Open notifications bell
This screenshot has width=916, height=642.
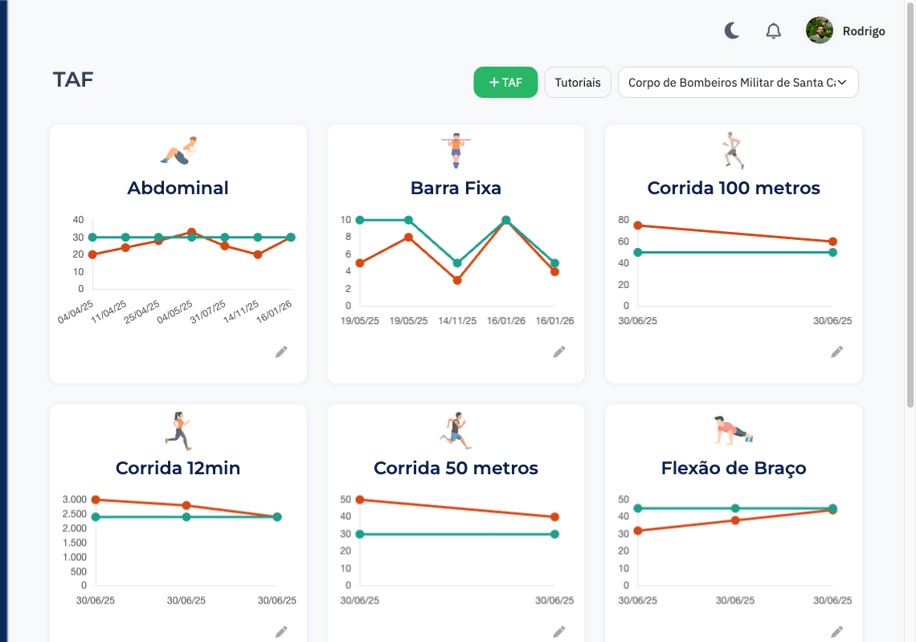pos(773,31)
